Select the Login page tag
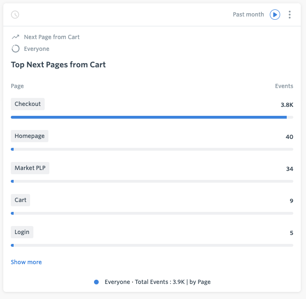Screen dimensions: 306x299 pyautogui.click(x=22, y=232)
